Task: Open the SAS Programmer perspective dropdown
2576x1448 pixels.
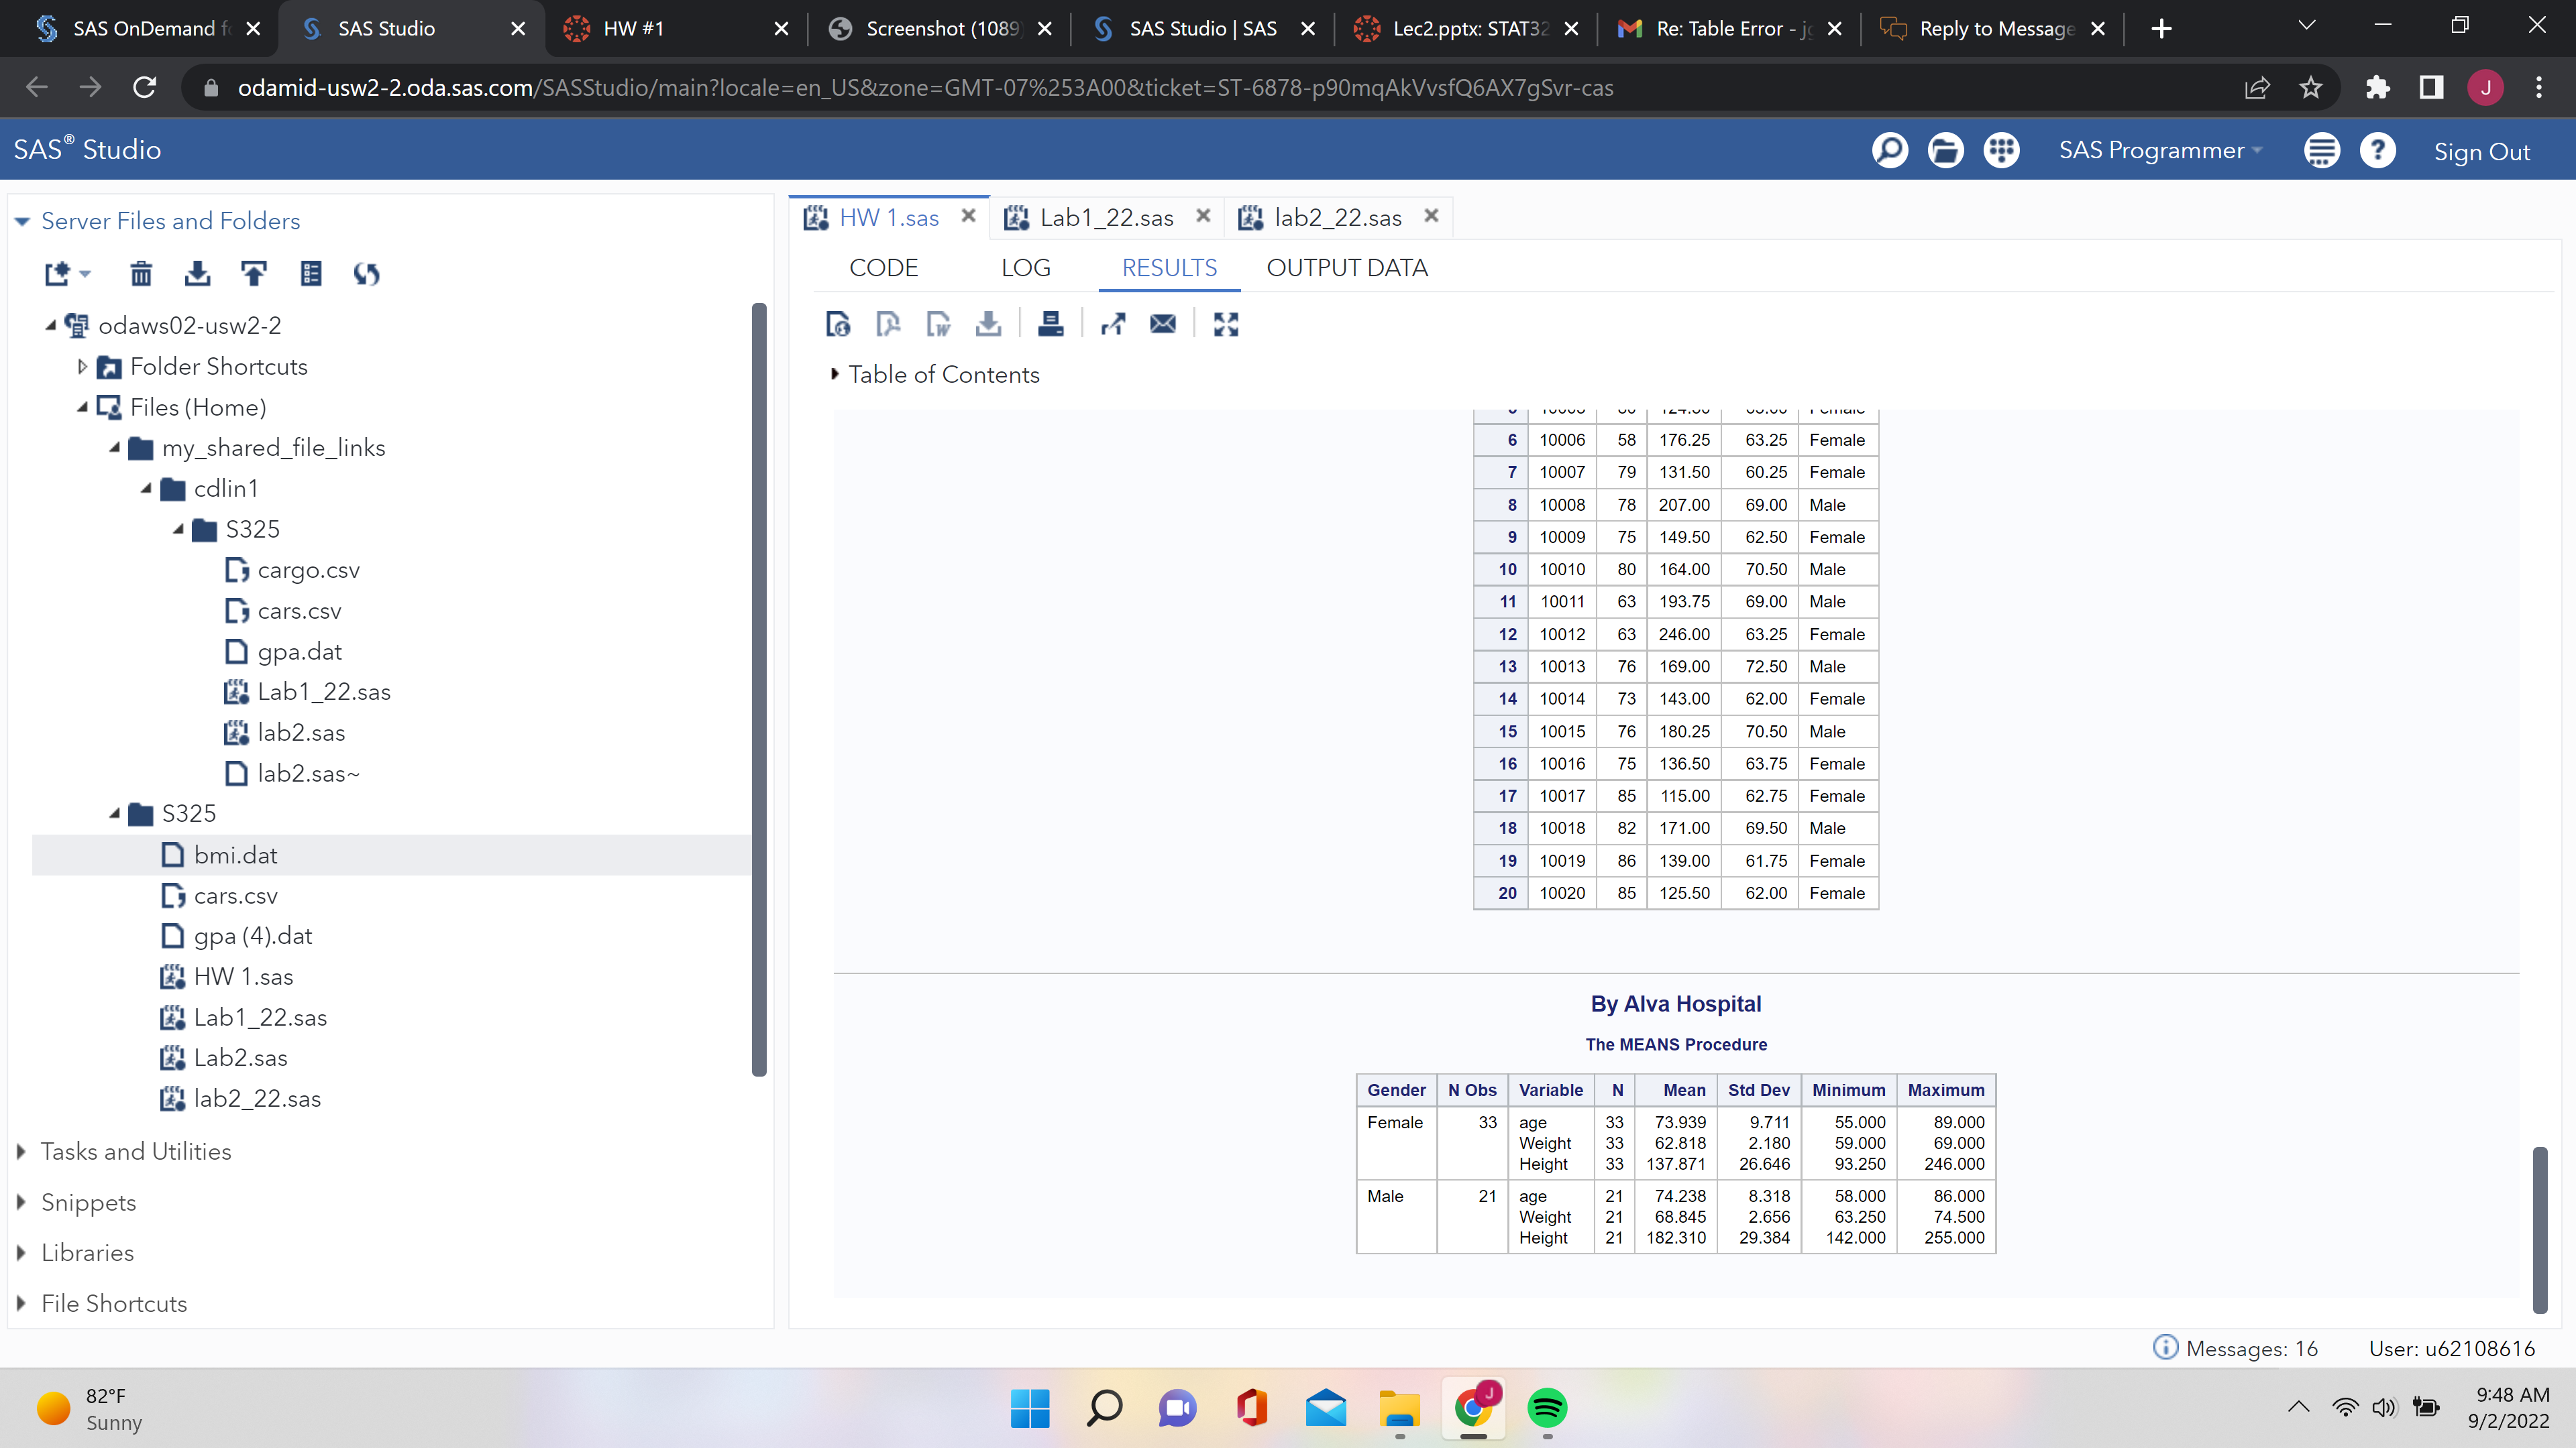Action: pyautogui.click(x=2160, y=150)
